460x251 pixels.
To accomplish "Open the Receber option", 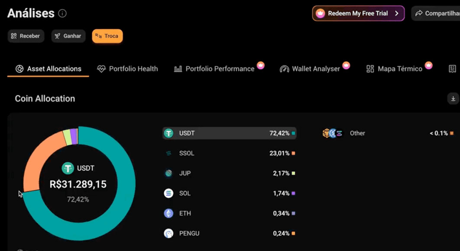I will tap(26, 36).
